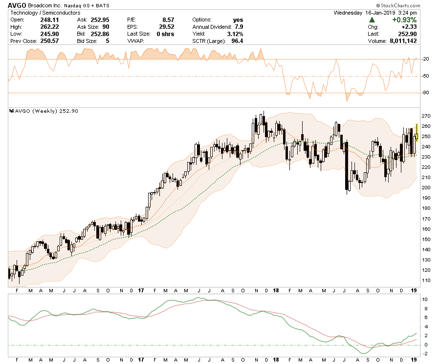Click the Last Size value 0 shrs
This screenshot has width=440, height=364.
pyautogui.click(x=165, y=34)
